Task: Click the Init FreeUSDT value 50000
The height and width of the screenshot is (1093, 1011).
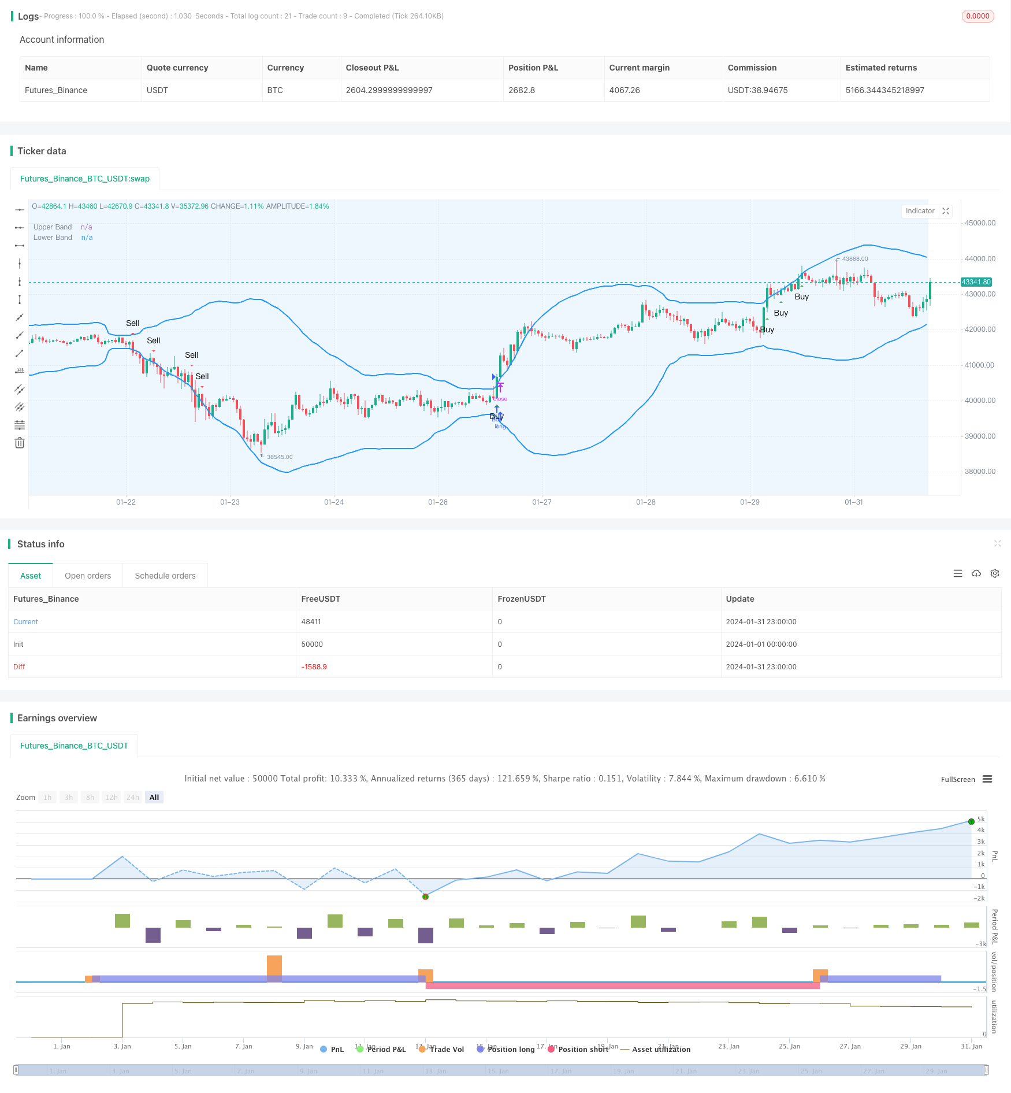Action: coord(312,644)
